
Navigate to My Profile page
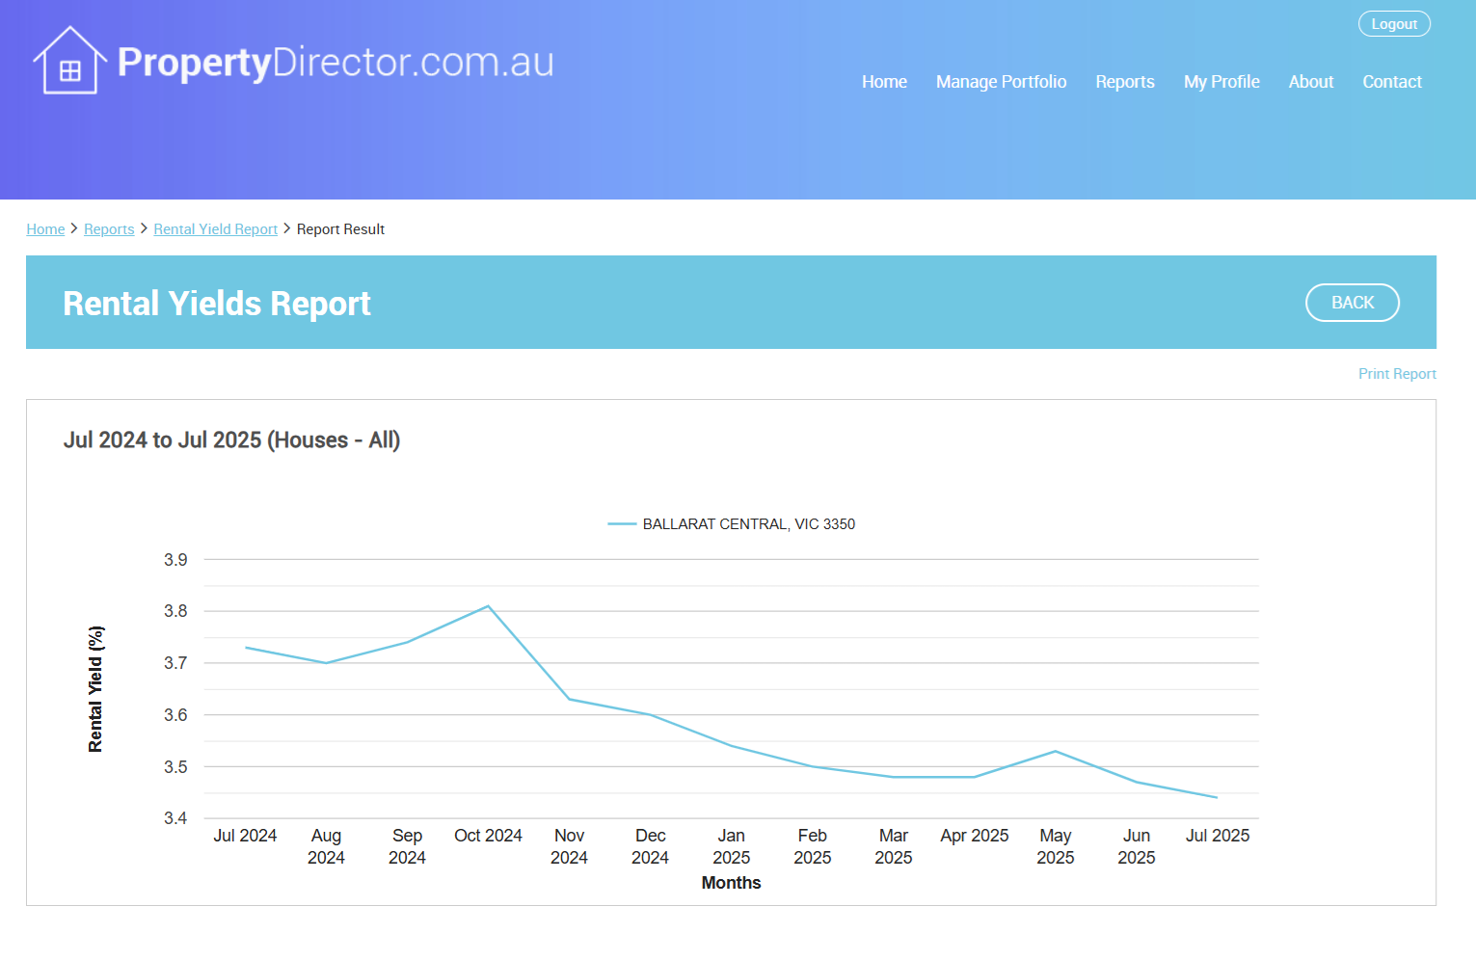coord(1221,82)
